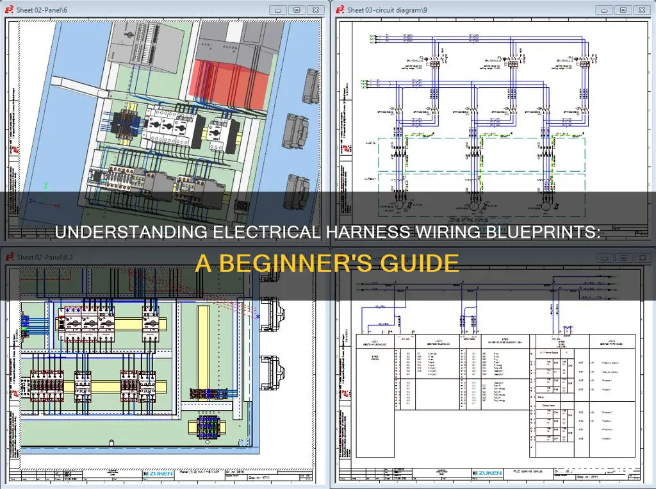The image size is (656, 489).
Task: Click the 'PLC control circuit' title block text
Action: [528, 472]
